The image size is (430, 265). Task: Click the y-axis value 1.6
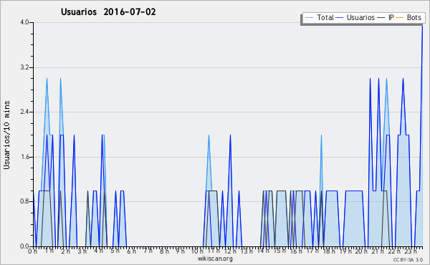point(24,157)
